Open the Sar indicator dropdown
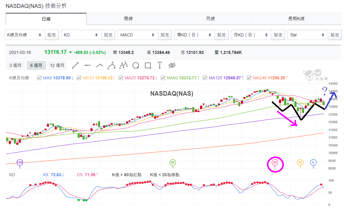Viewport: 344px width, 208px height. point(308,35)
